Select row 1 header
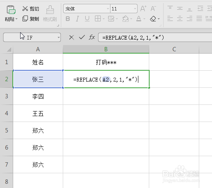Viewport: 212px width, 188px height. click(x=7, y=62)
